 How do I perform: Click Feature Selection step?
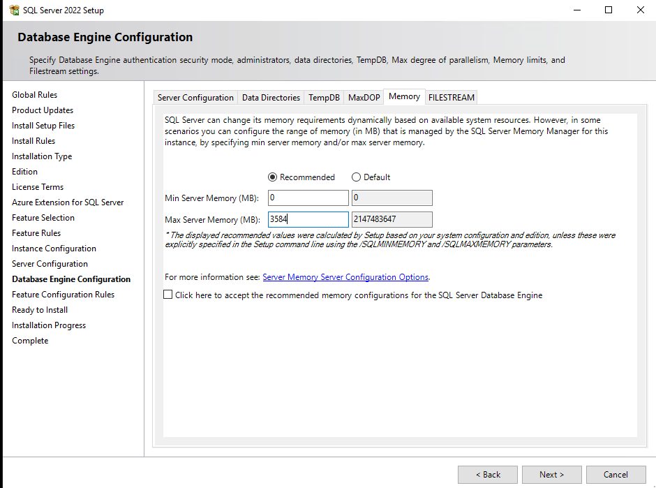pyautogui.click(x=43, y=218)
